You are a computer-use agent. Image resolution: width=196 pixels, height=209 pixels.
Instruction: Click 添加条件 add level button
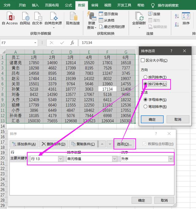tap(24, 144)
